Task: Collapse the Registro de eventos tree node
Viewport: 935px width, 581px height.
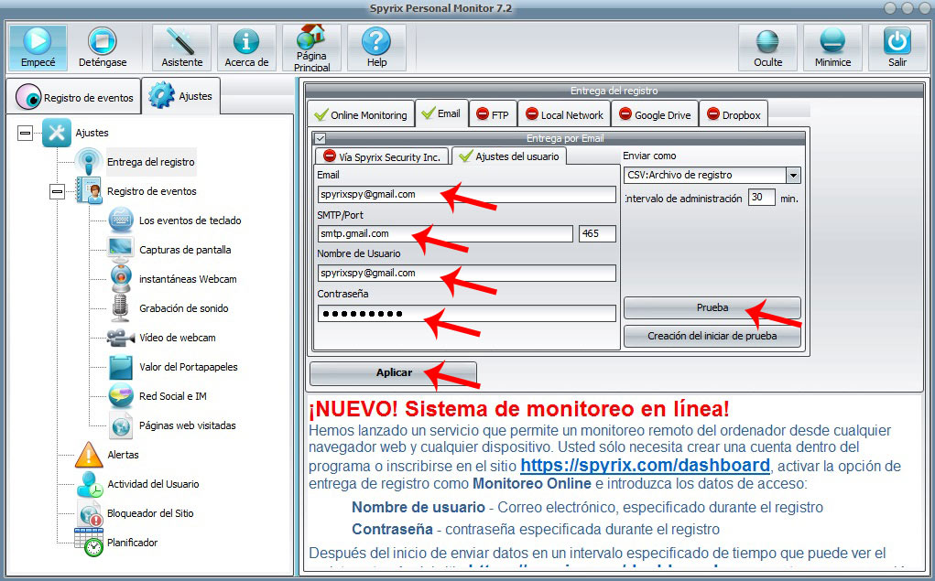Action: point(58,191)
